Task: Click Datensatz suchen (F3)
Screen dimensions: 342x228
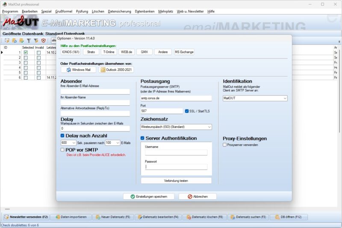Action: pyautogui.click(x=248, y=217)
